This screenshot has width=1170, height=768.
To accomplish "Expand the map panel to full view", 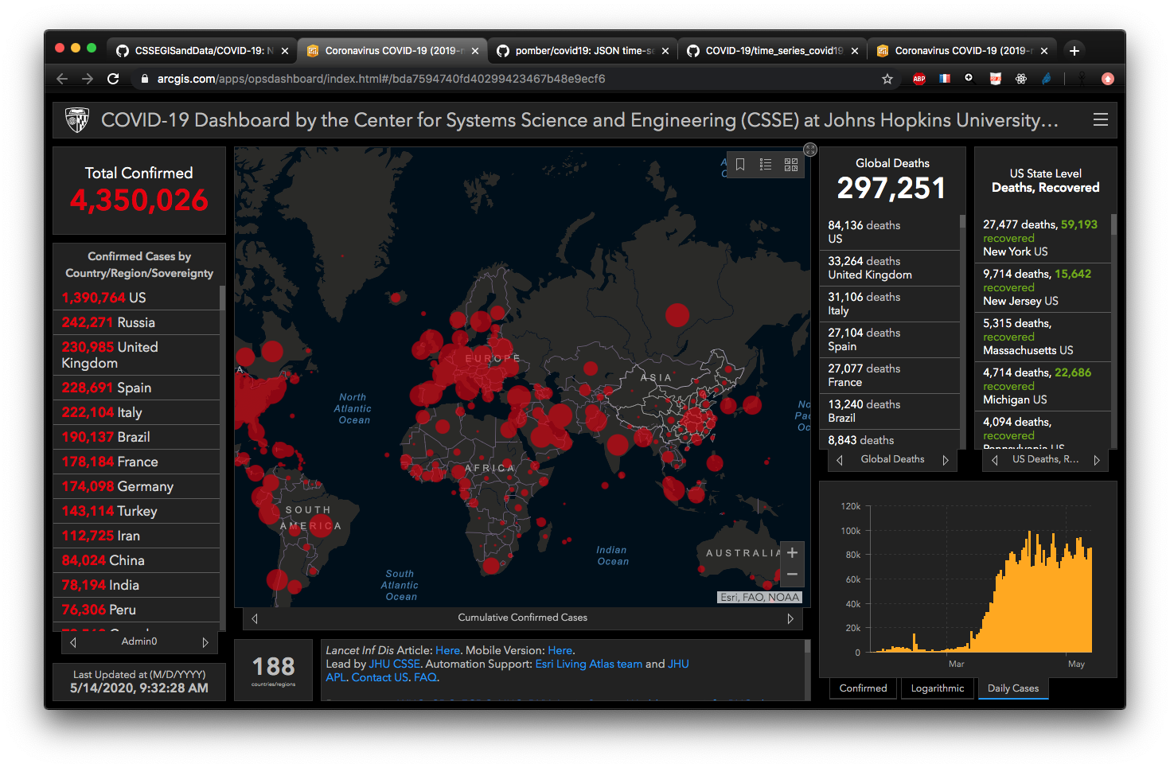I will point(810,150).
